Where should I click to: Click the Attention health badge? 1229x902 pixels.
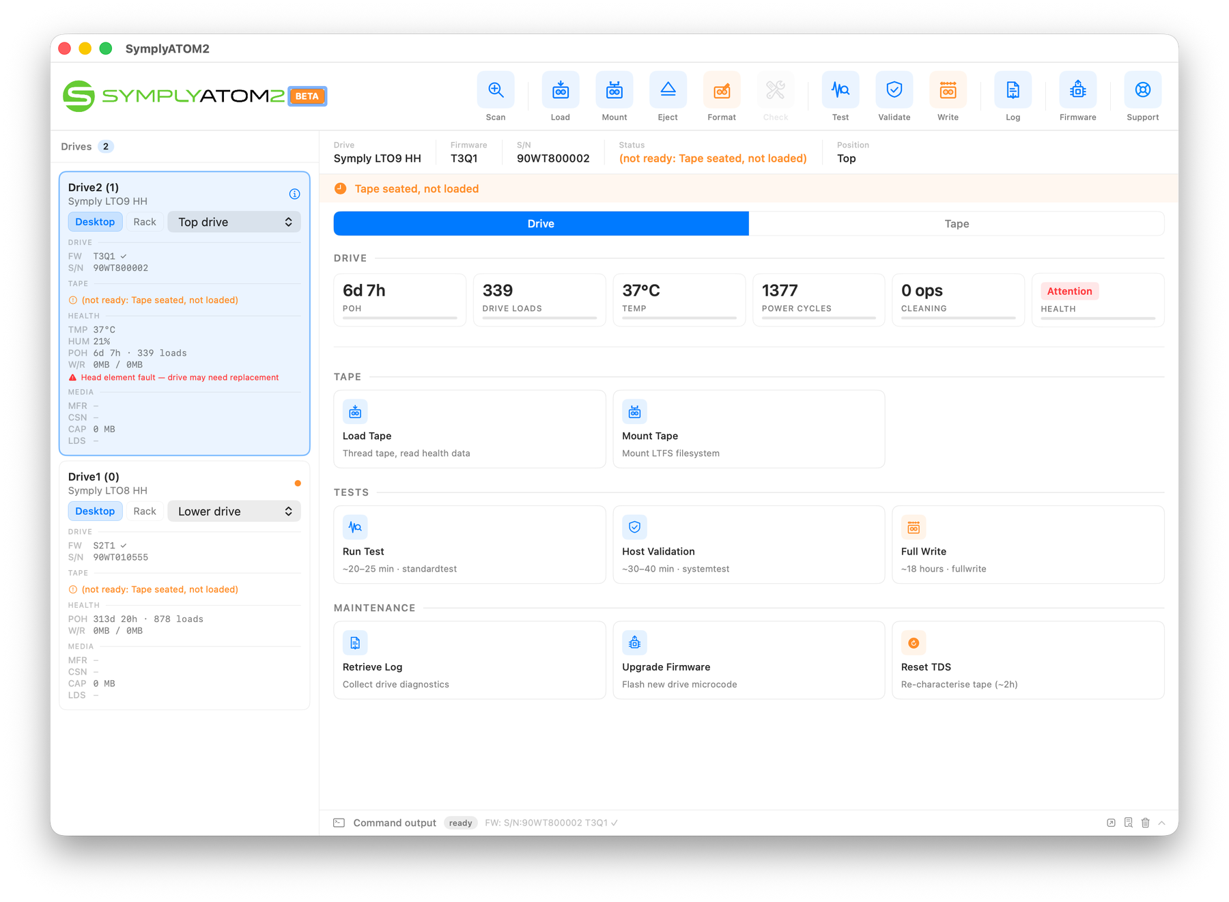(1069, 291)
